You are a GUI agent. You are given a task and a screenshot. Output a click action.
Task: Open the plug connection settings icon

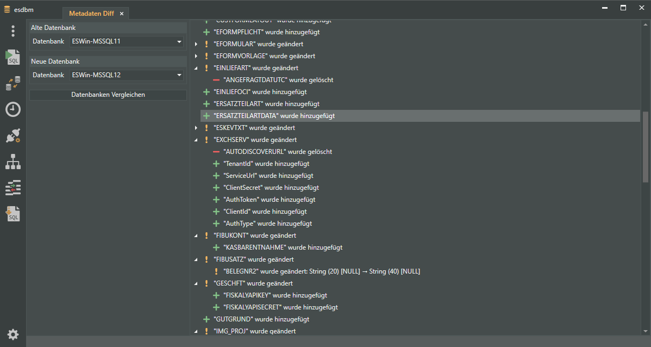[13, 136]
